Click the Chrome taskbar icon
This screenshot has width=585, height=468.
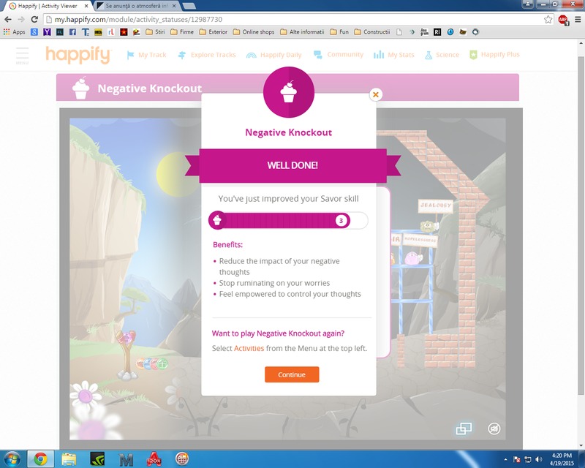coord(41,459)
